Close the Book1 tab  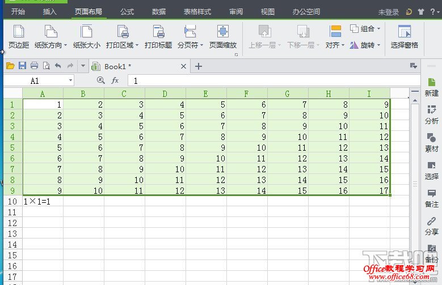(x=183, y=66)
